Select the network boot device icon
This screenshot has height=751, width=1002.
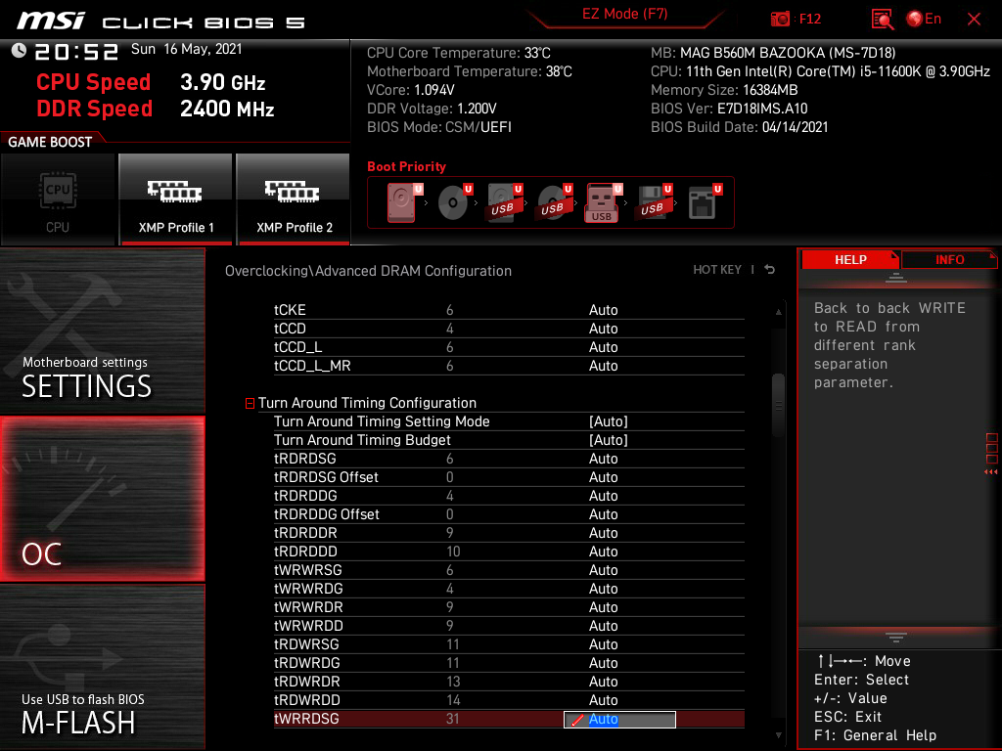[x=705, y=202]
